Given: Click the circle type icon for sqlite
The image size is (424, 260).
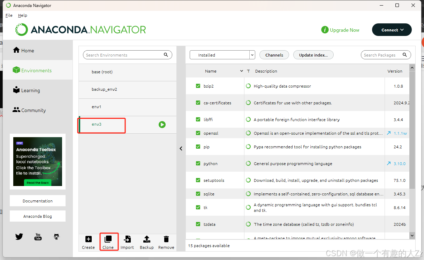Looking at the screenshot, I should click(248, 194).
